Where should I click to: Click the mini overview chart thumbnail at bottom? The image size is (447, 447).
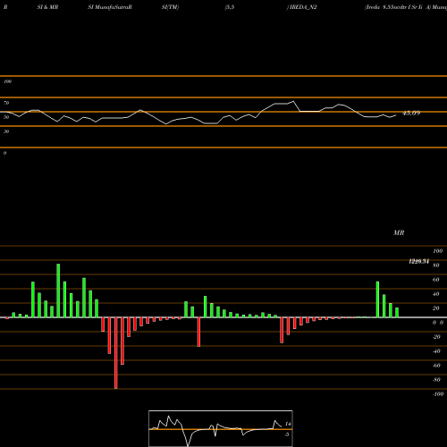pyautogui.click(x=221, y=428)
